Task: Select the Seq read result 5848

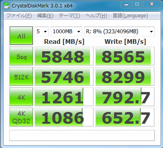Action: coord(64,56)
